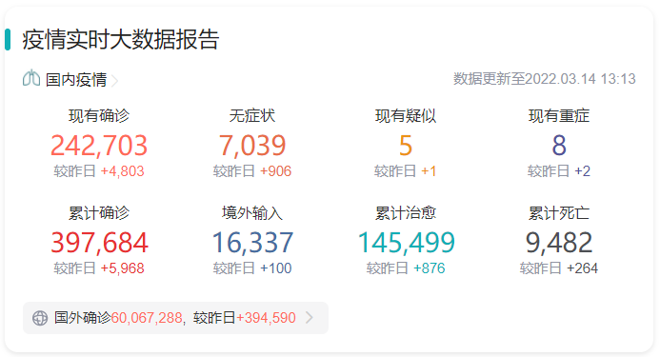
Task: Select the 累计确诊 label
Action: click(99, 213)
